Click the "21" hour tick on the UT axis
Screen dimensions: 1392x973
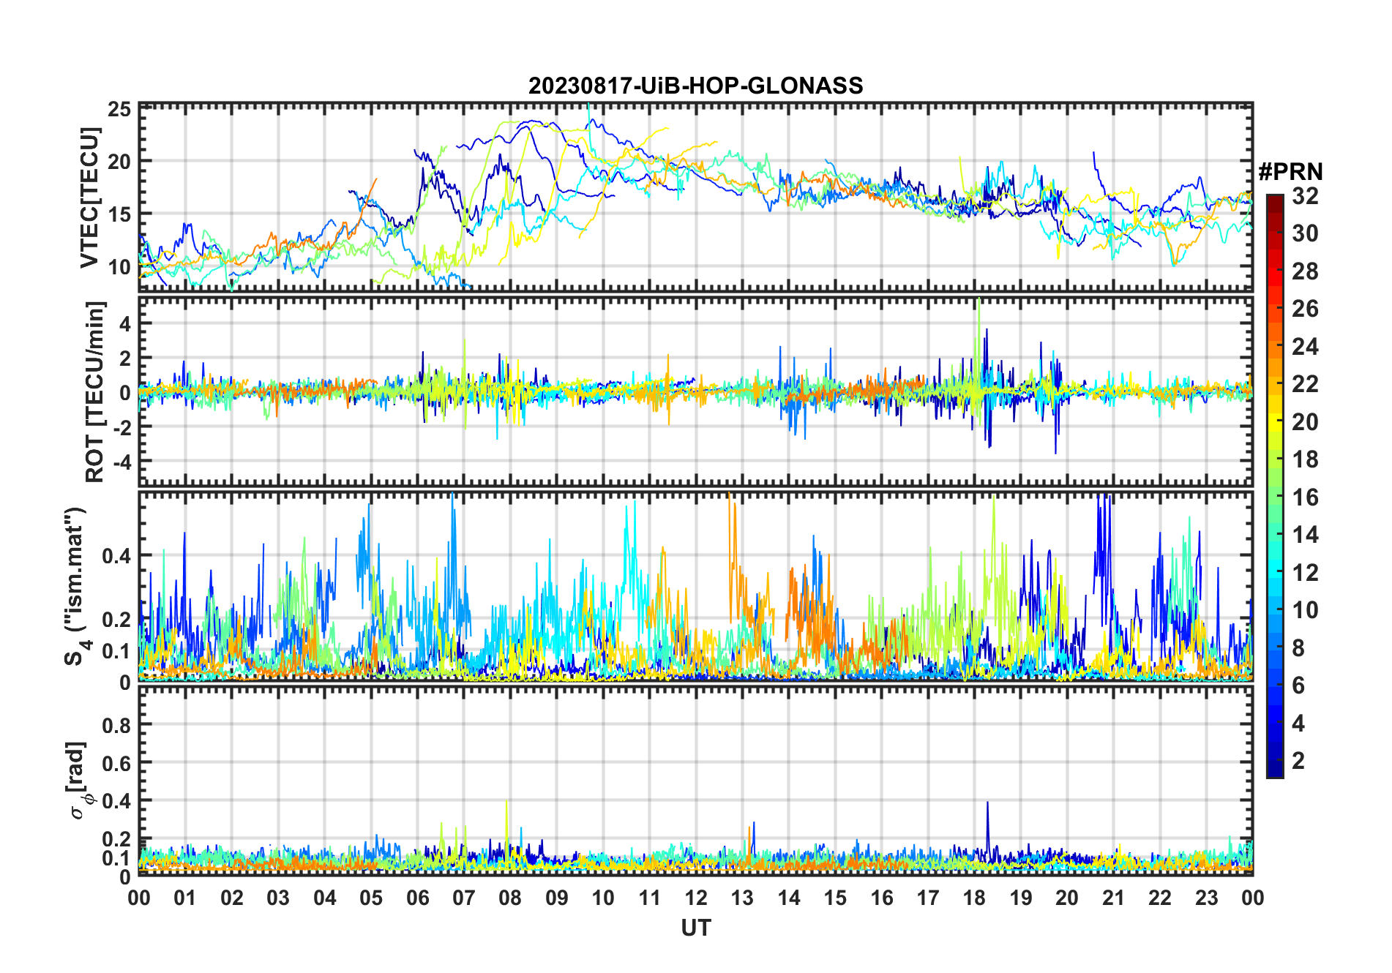pos(1113,898)
